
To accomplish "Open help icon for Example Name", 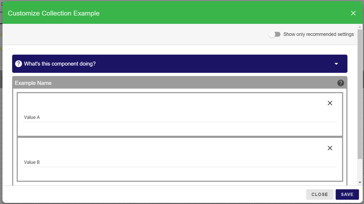I will pyautogui.click(x=340, y=83).
